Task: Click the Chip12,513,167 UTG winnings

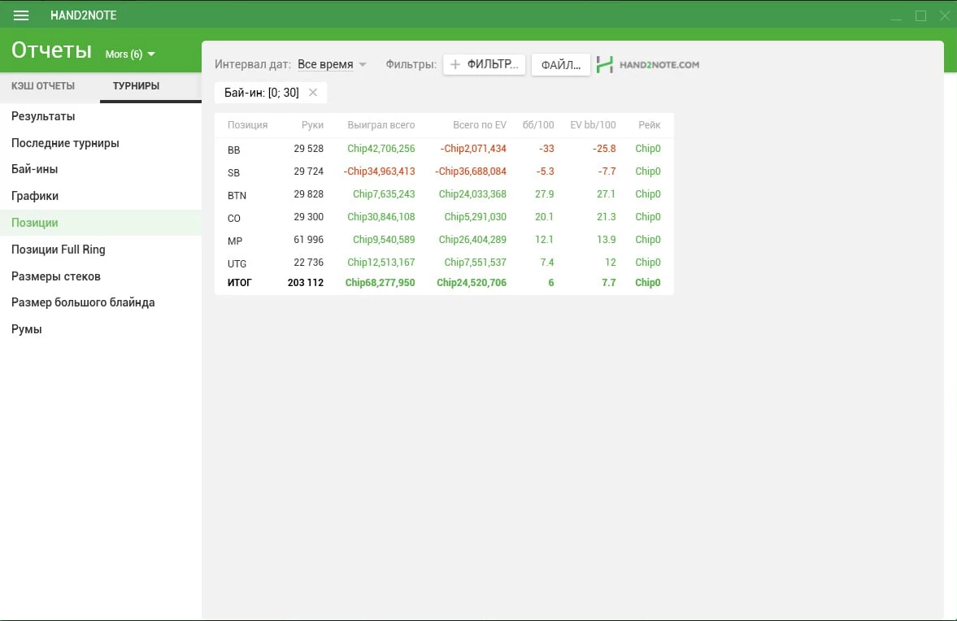Action: [381, 263]
